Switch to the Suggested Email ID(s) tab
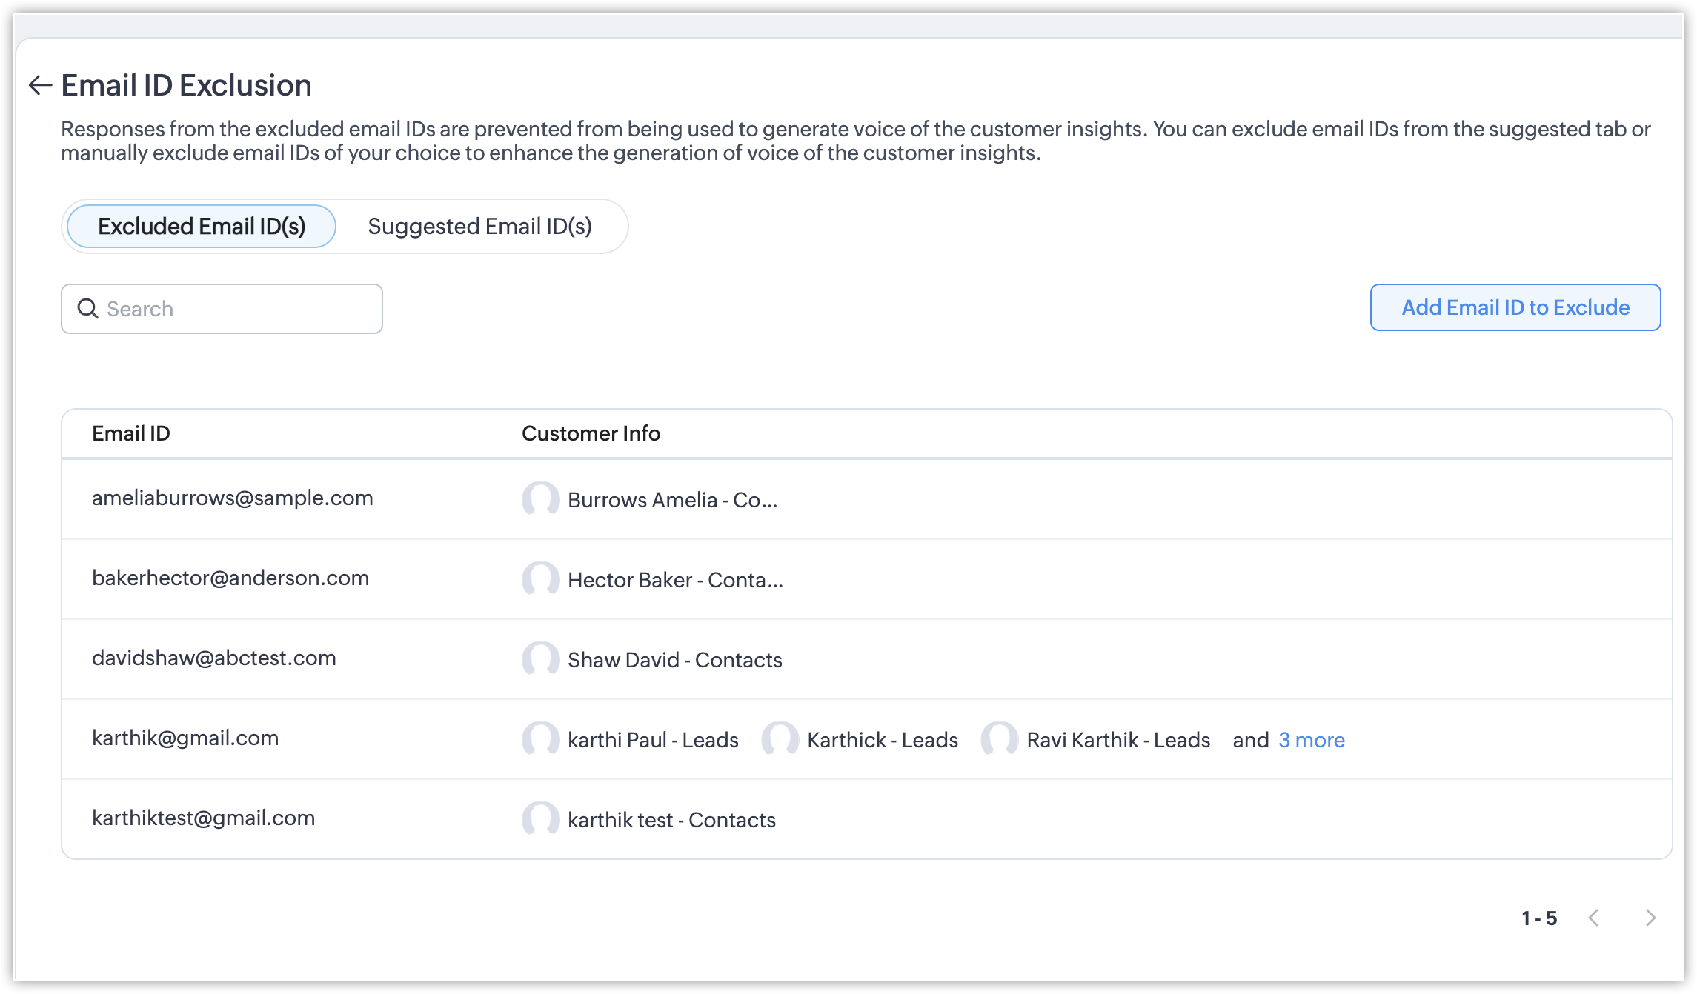This screenshot has height=994, width=1697. [x=479, y=226]
